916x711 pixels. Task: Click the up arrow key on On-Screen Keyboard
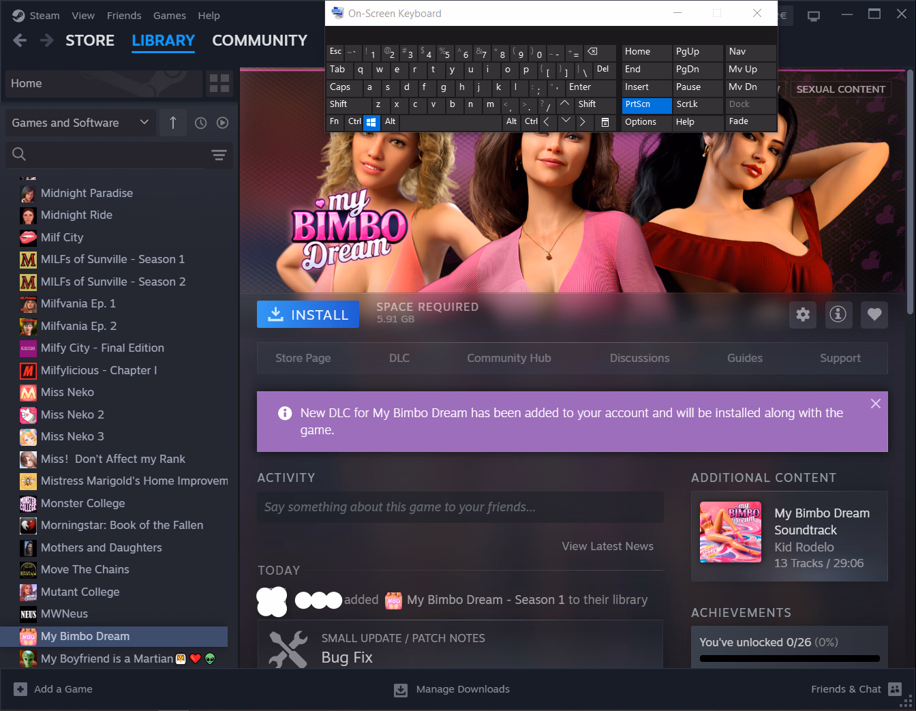click(x=564, y=105)
